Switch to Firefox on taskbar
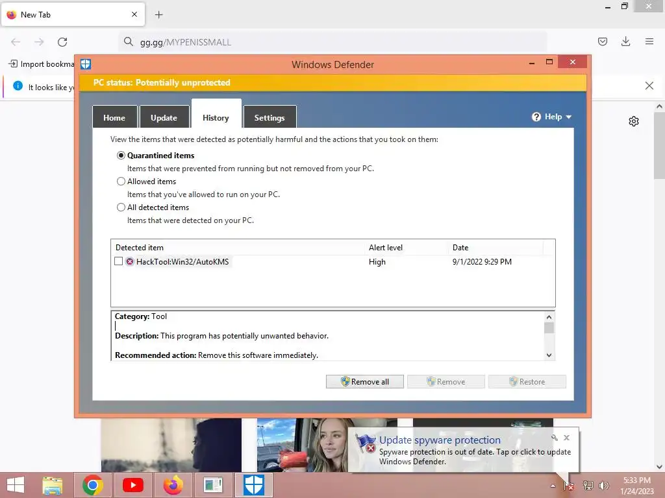Screen dimensions: 665x498 173,485
